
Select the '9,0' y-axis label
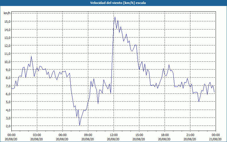click(8, 70)
